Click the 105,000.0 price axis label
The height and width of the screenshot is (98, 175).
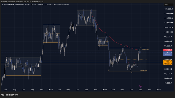point(169,27)
